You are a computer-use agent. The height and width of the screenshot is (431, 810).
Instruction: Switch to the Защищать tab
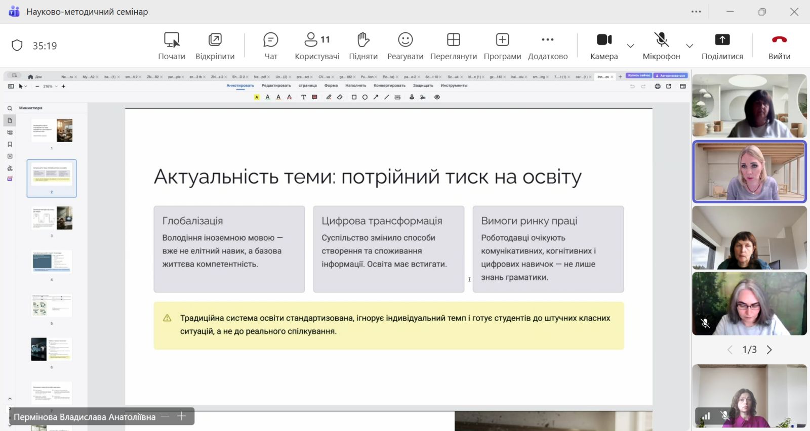point(423,85)
